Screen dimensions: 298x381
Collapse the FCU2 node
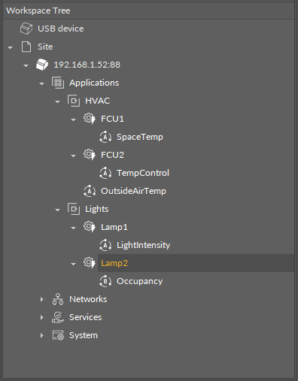point(73,156)
